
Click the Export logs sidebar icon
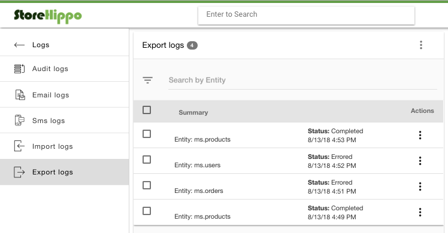pyautogui.click(x=19, y=172)
